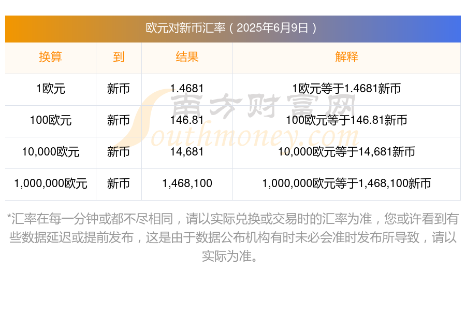Click the '1欧元' cell

(x=51, y=89)
